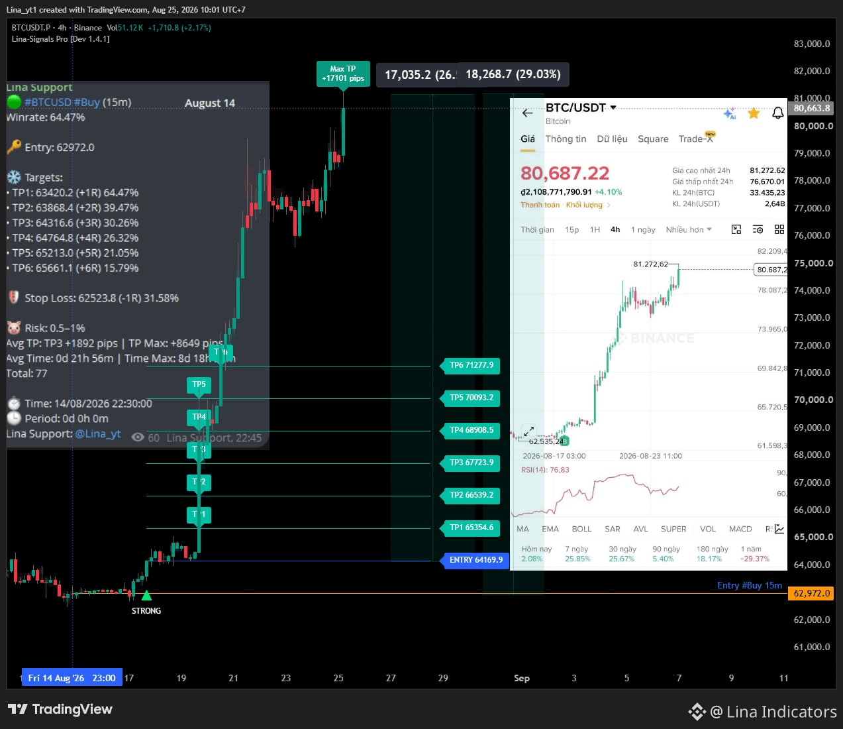Click the green STRONG buy triangle
The height and width of the screenshot is (729, 843).
click(x=146, y=595)
